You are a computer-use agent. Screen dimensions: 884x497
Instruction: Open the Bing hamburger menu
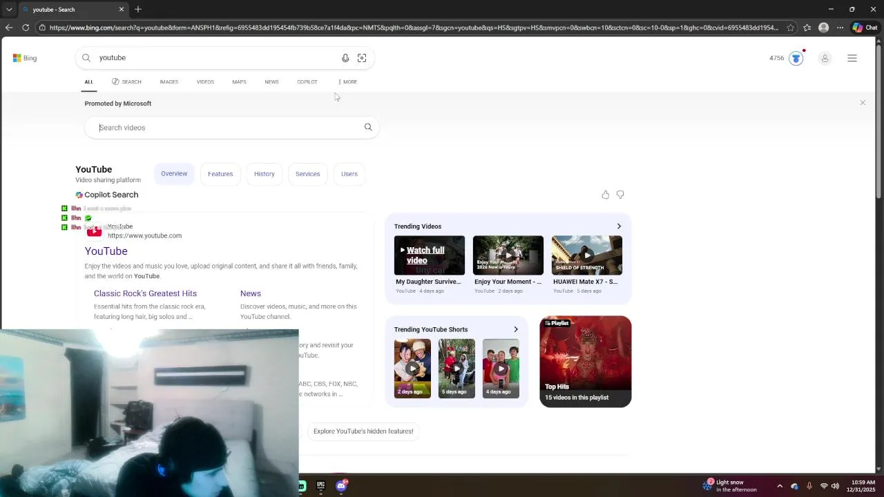click(x=852, y=59)
